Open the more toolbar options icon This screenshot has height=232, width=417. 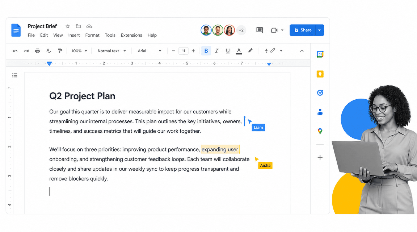(x=266, y=51)
